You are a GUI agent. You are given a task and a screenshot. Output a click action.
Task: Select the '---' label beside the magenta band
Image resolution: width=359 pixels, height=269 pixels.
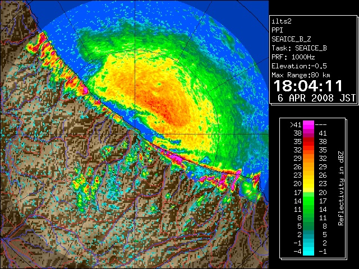321,125
